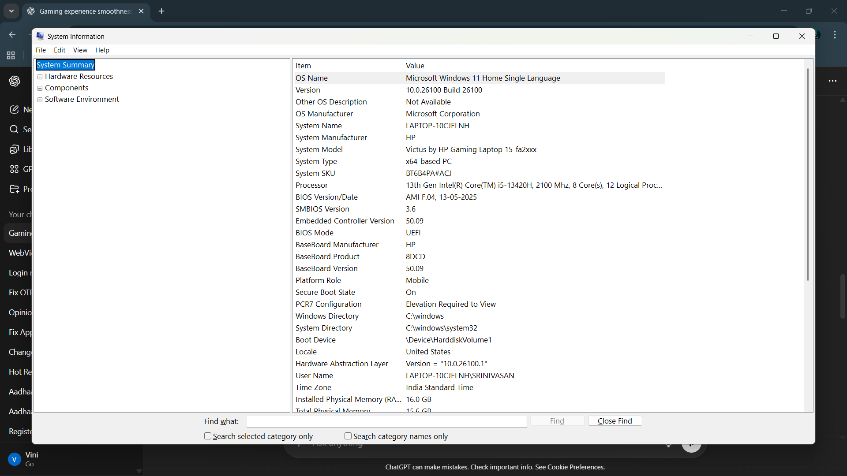This screenshot has height=476, width=847.
Task: Expand the Software Environment tree node
Action: coord(40,100)
